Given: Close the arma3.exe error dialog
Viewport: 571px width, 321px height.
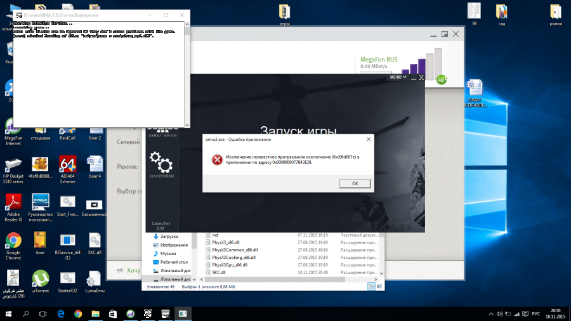Looking at the screenshot, I should coord(368,139).
